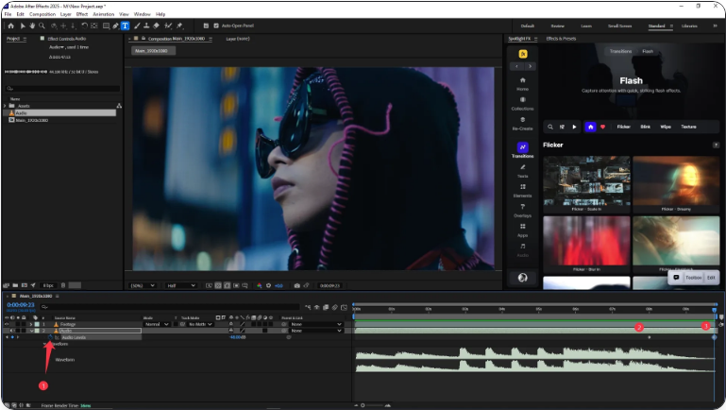Toggle audio switch on the Audio layer
726x410 pixels.
[x=14, y=331]
